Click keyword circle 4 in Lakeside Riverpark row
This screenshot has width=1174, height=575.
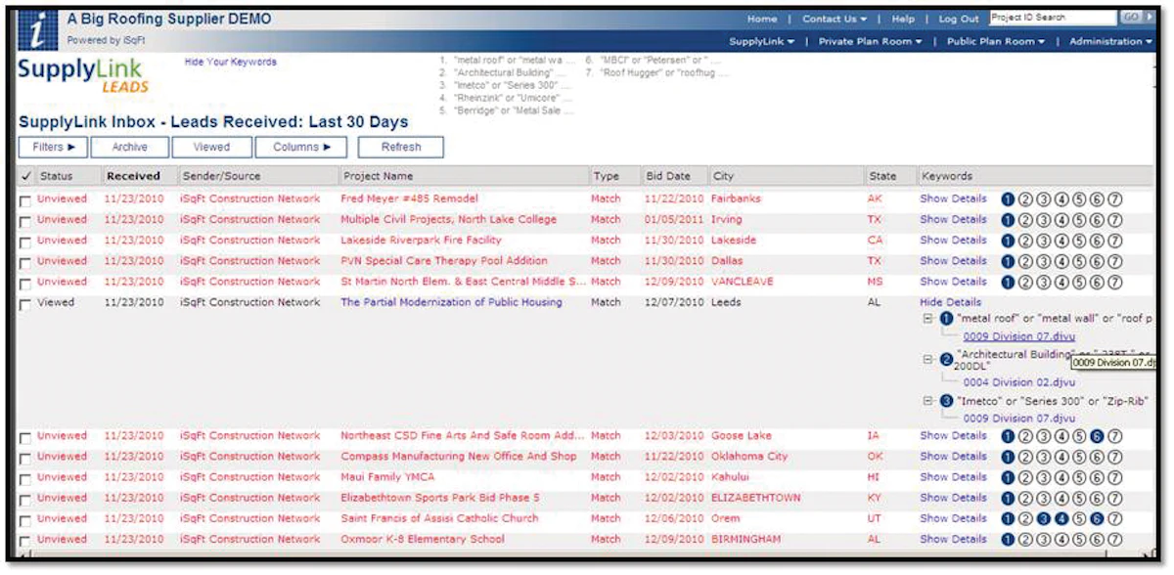point(1061,241)
